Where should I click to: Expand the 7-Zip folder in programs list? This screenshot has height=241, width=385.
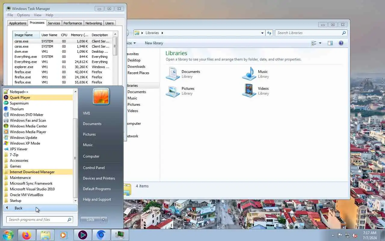(x=38, y=155)
